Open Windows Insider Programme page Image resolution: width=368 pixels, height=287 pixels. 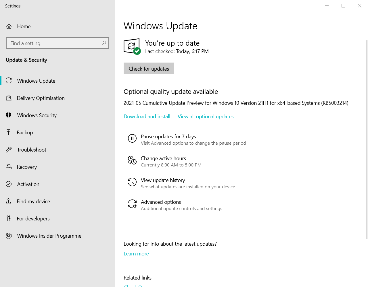click(x=57, y=236)
